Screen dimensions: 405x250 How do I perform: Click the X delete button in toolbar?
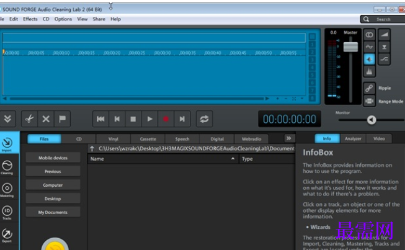tap(46, 119)
